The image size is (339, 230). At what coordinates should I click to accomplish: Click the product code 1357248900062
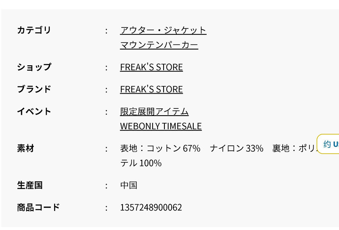pos(151,208)
